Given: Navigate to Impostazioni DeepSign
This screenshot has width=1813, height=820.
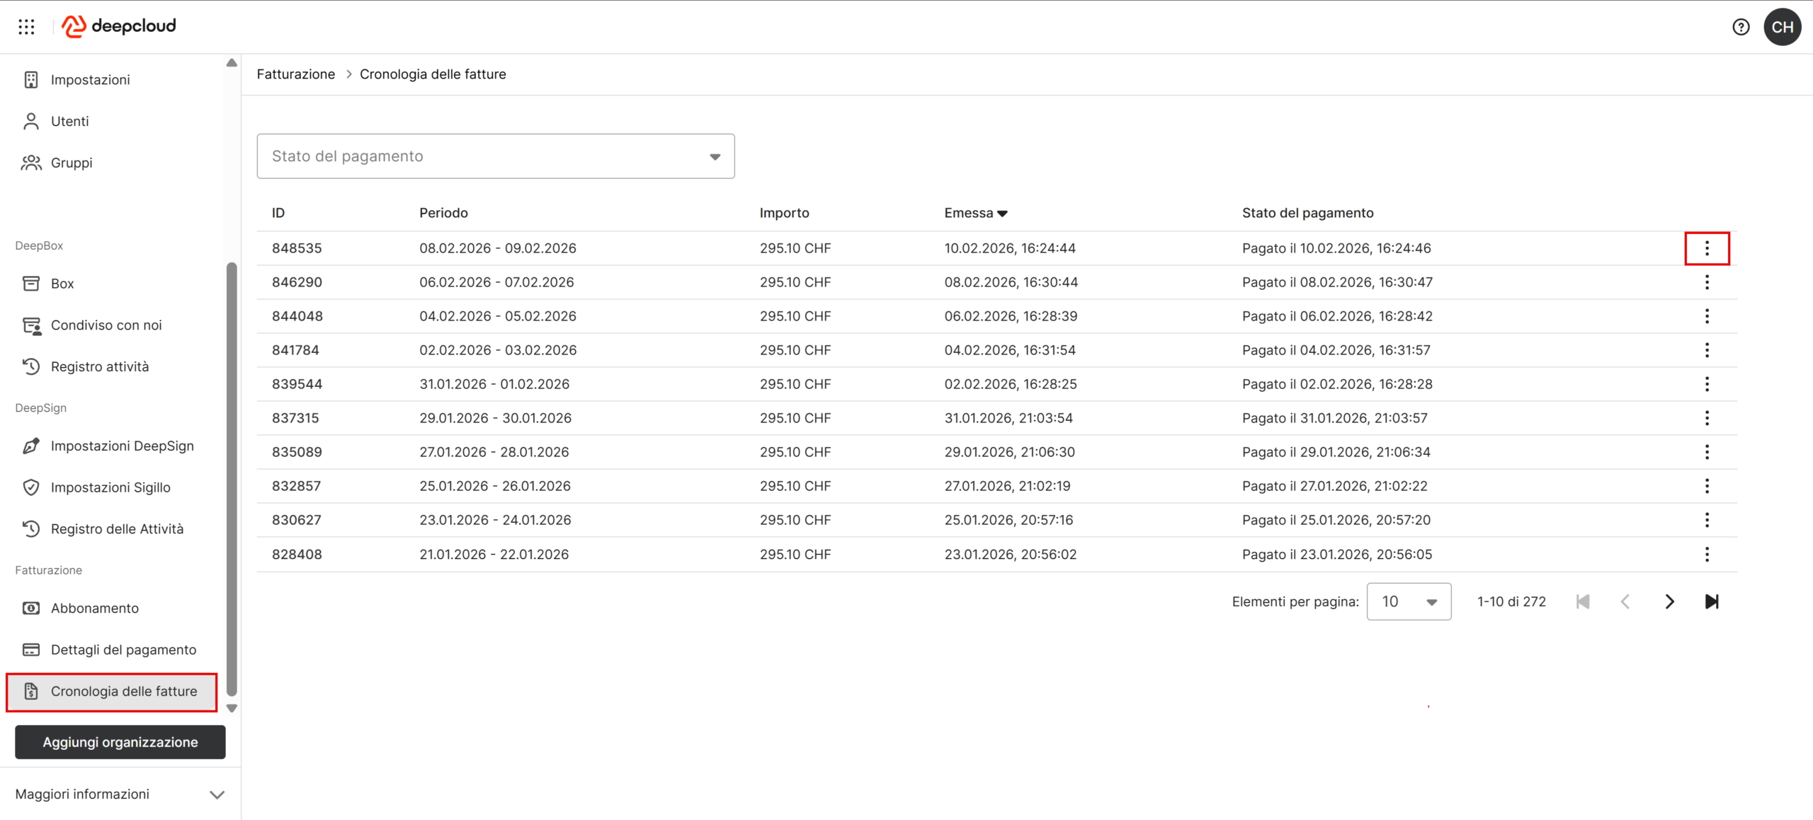Looking at the screenshot, I should [x=122, y=446].
